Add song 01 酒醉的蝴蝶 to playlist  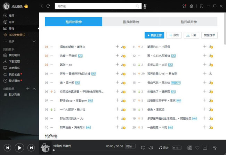pos(117,46)
